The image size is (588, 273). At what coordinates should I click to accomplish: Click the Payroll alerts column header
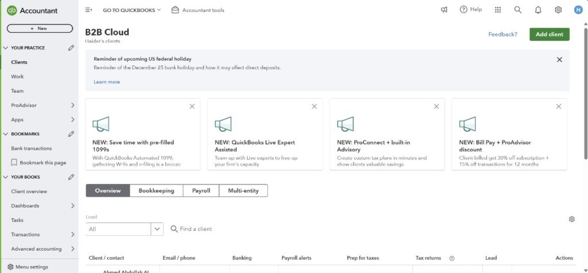coord(296,258)
